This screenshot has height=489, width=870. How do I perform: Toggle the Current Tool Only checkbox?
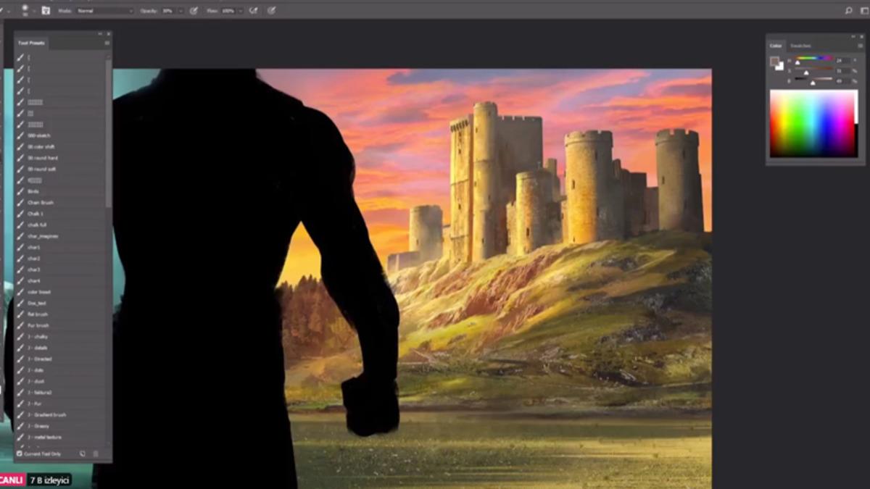tap(20, 454)
